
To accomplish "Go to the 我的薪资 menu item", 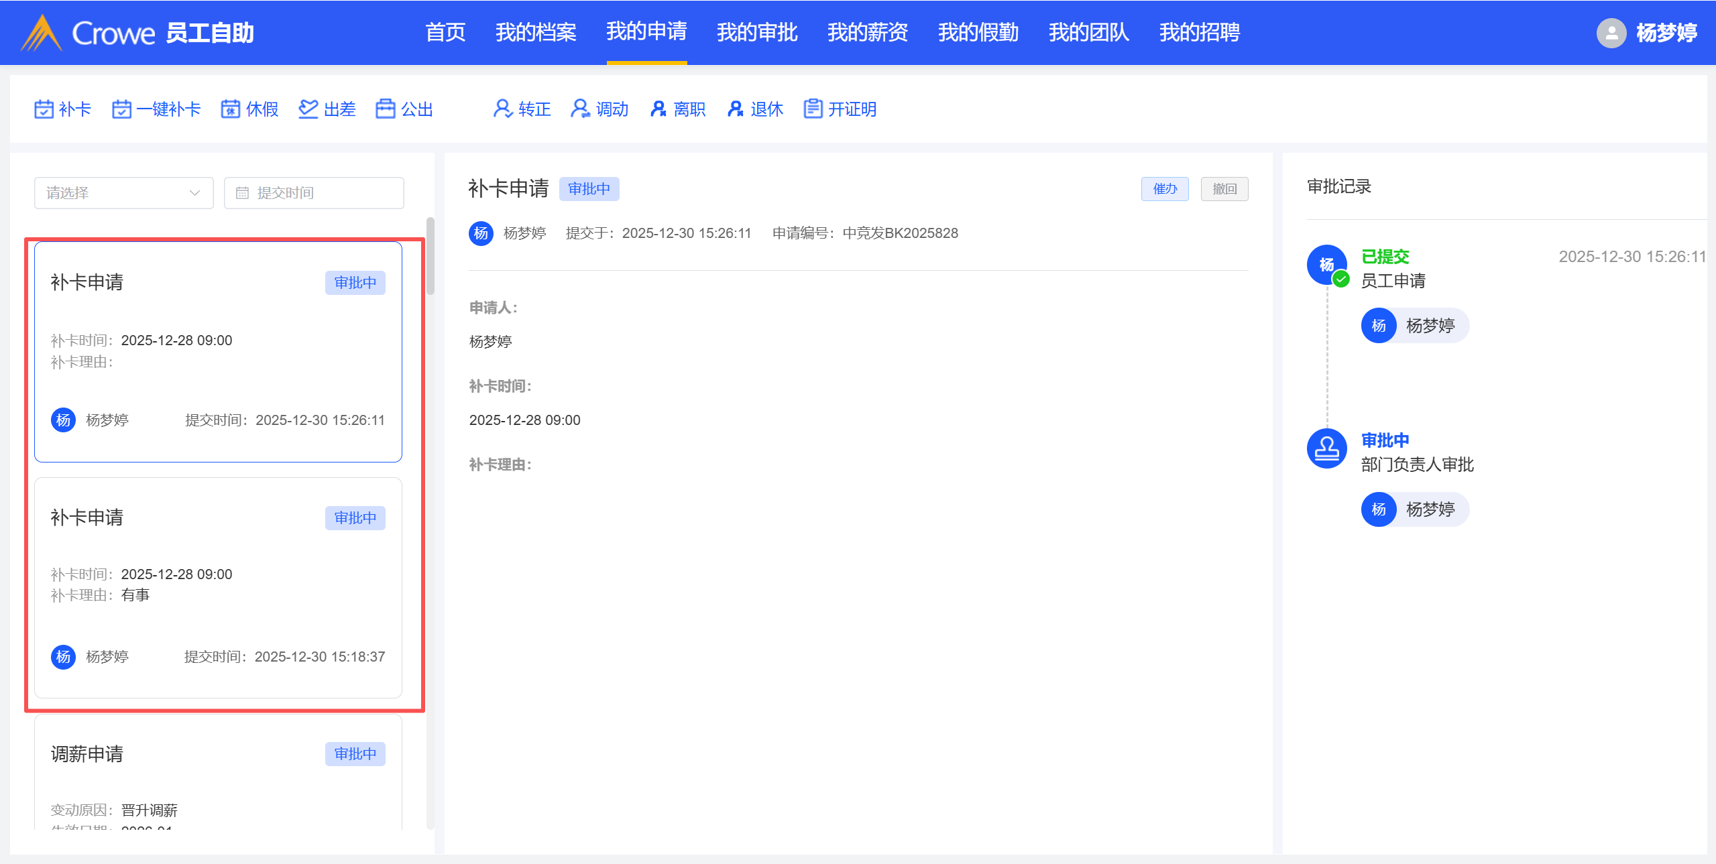I will [867, 32].
